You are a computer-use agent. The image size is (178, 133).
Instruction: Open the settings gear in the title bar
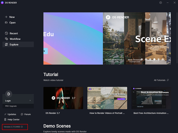tap(160, 3)
